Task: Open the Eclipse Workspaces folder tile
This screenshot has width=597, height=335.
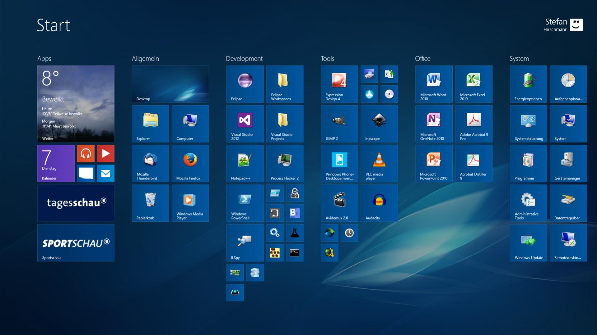Action: pos(285,84)
